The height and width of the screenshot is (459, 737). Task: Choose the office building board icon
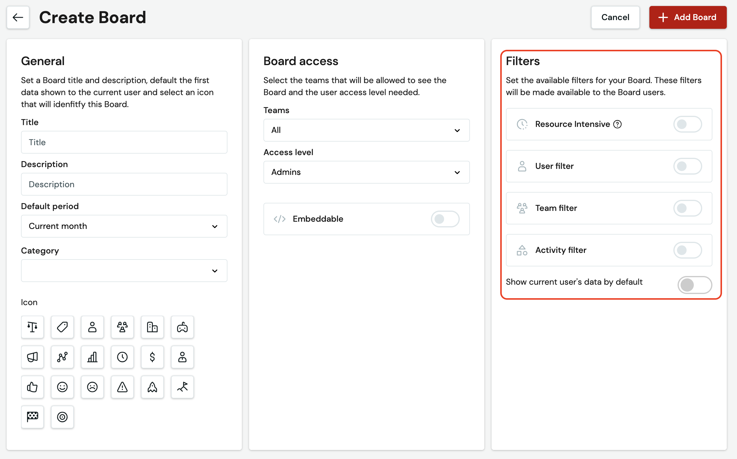click(x=152, y=327)
